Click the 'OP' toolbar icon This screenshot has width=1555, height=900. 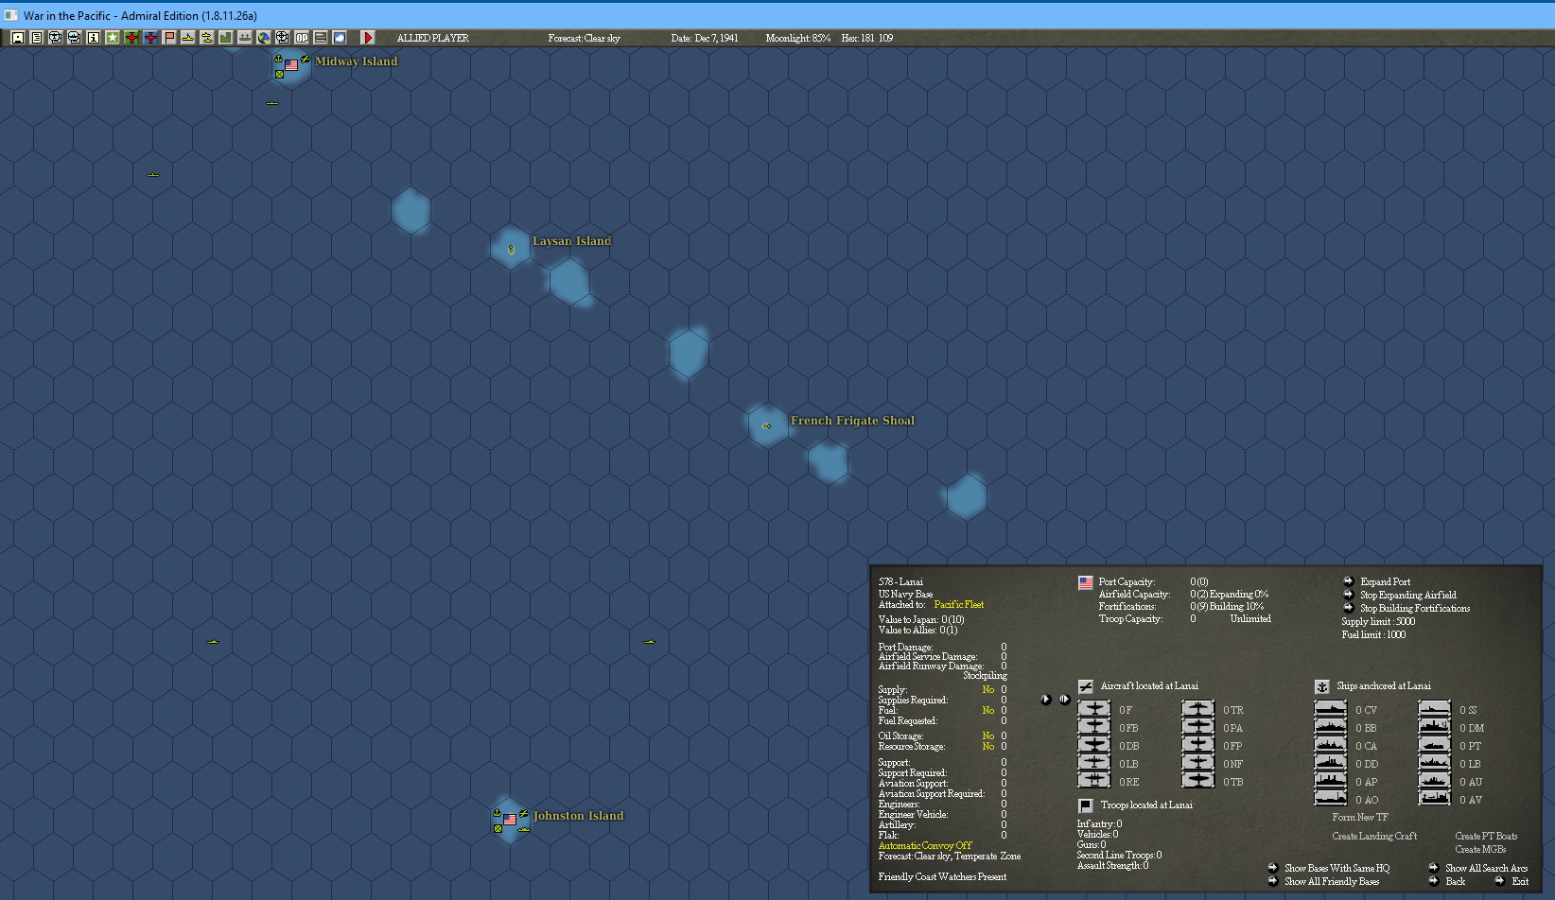click(x=302, y=38)
